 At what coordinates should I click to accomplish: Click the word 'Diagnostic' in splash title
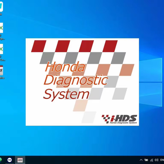76,80
